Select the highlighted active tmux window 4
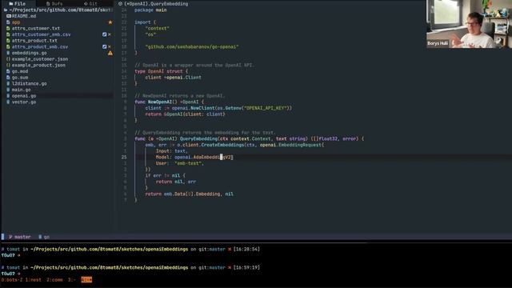Screen dimensions: 512x288 86,280
